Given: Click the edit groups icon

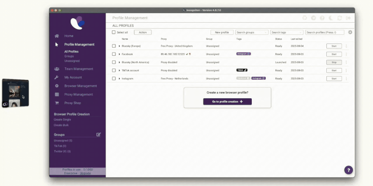Looking at the screenshot, I should click(x=98, y=135).
